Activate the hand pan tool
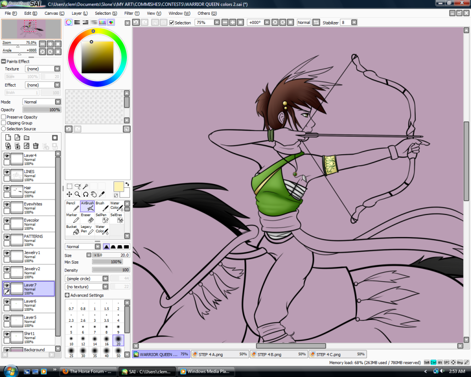This screenshot has width=471, height=377. pos(94,194)
